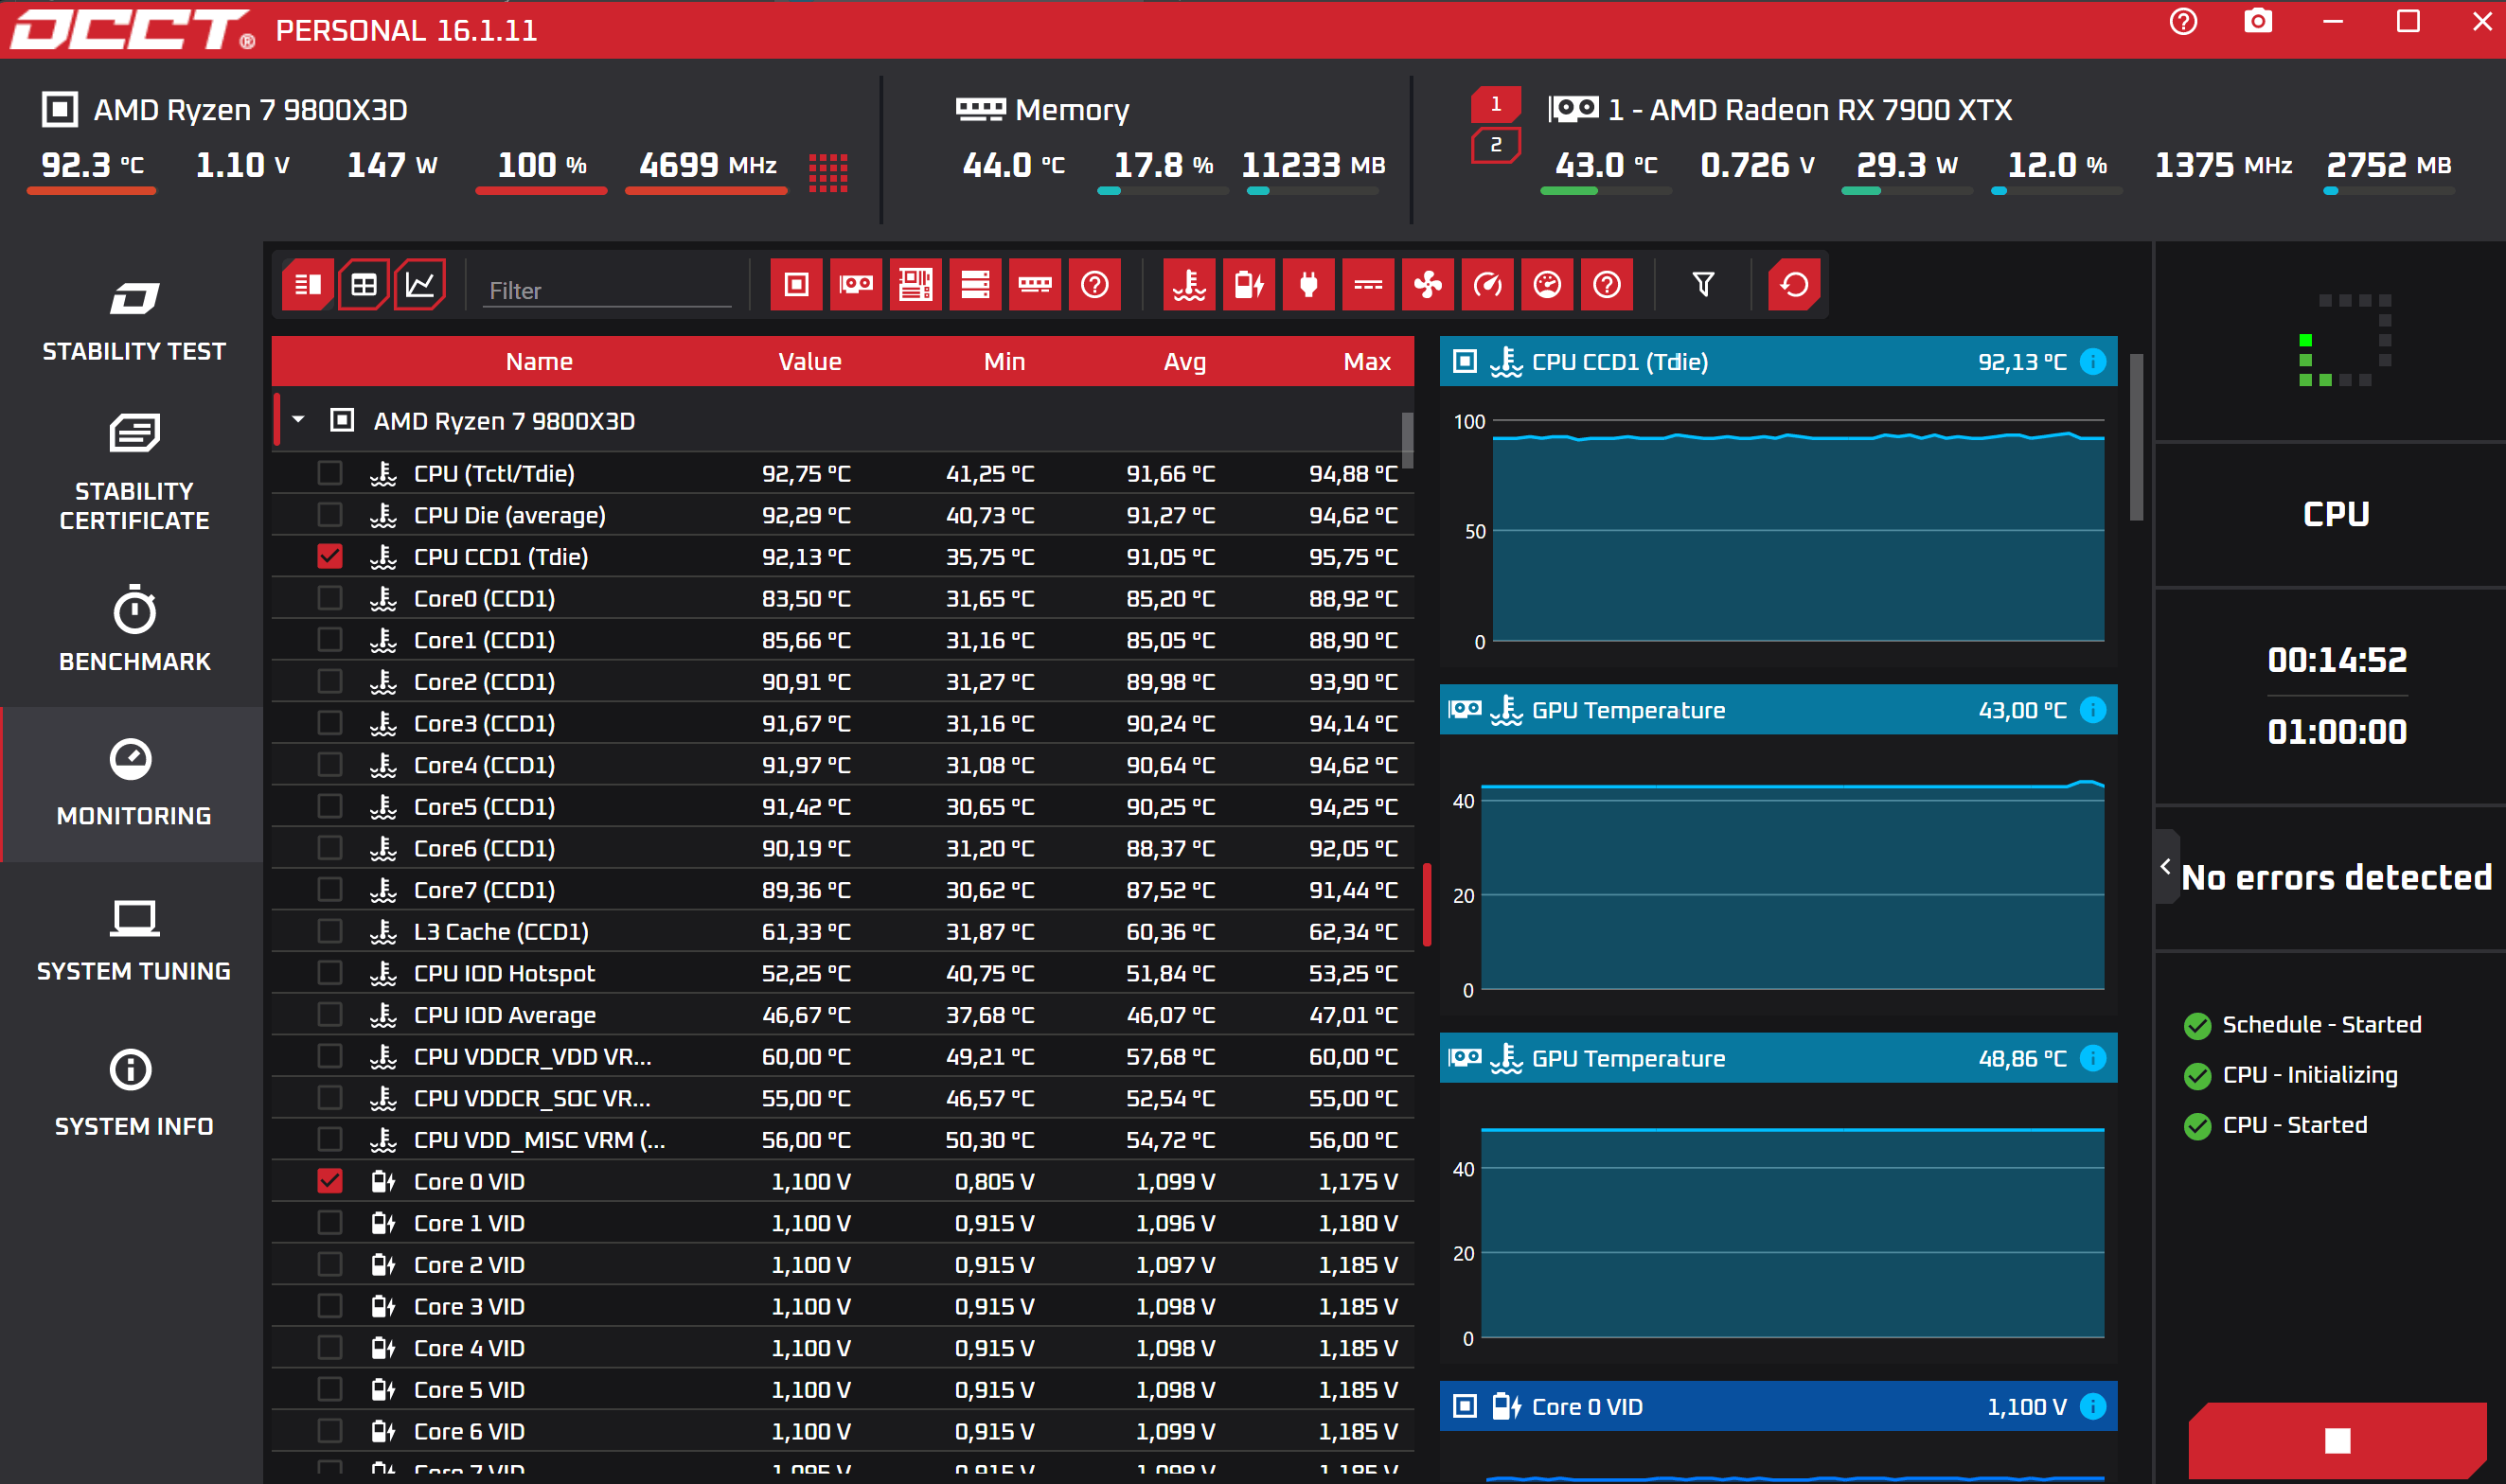
Task: Show info for the Core 0 VID graph
Action: [2092, 1407]
